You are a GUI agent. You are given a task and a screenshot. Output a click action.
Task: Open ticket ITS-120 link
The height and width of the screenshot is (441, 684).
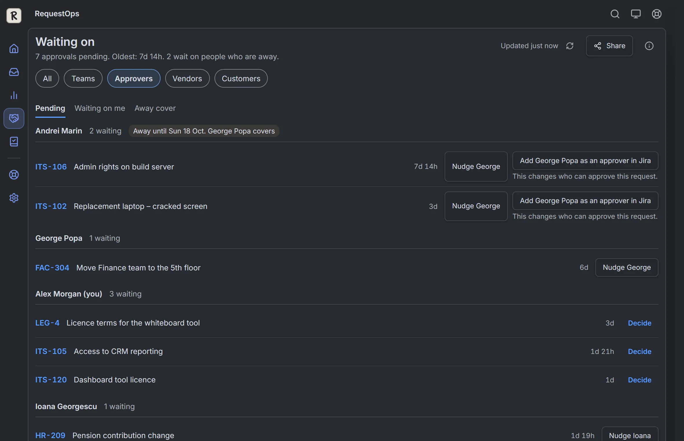51,380
